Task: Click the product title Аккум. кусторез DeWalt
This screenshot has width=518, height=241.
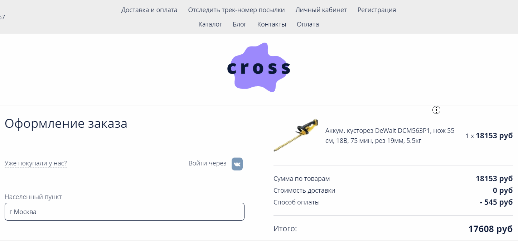Action: 390,136
